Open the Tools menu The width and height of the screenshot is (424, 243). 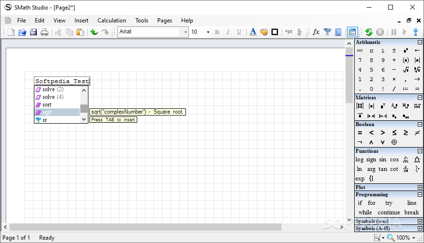pyautogui.click(x=141, y=21)
